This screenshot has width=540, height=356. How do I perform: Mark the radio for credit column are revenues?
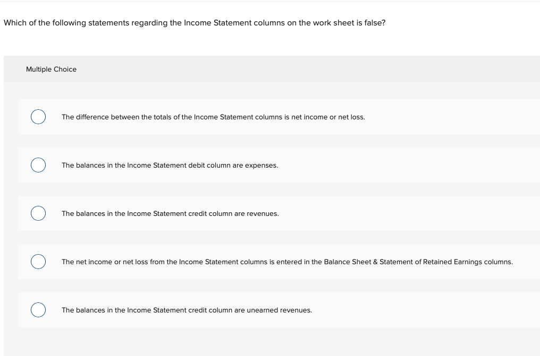click(38, 213)
